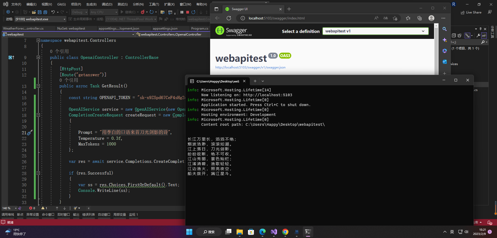Switch to the Program.cs editor tab
497x238 pixels.
[x=200, y=29]
